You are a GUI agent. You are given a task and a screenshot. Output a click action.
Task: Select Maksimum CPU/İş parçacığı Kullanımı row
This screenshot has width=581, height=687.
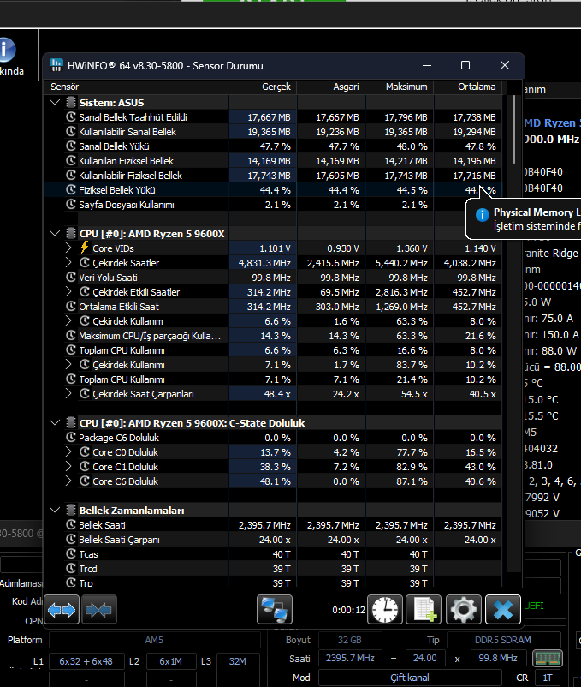(x=274, y=335)
